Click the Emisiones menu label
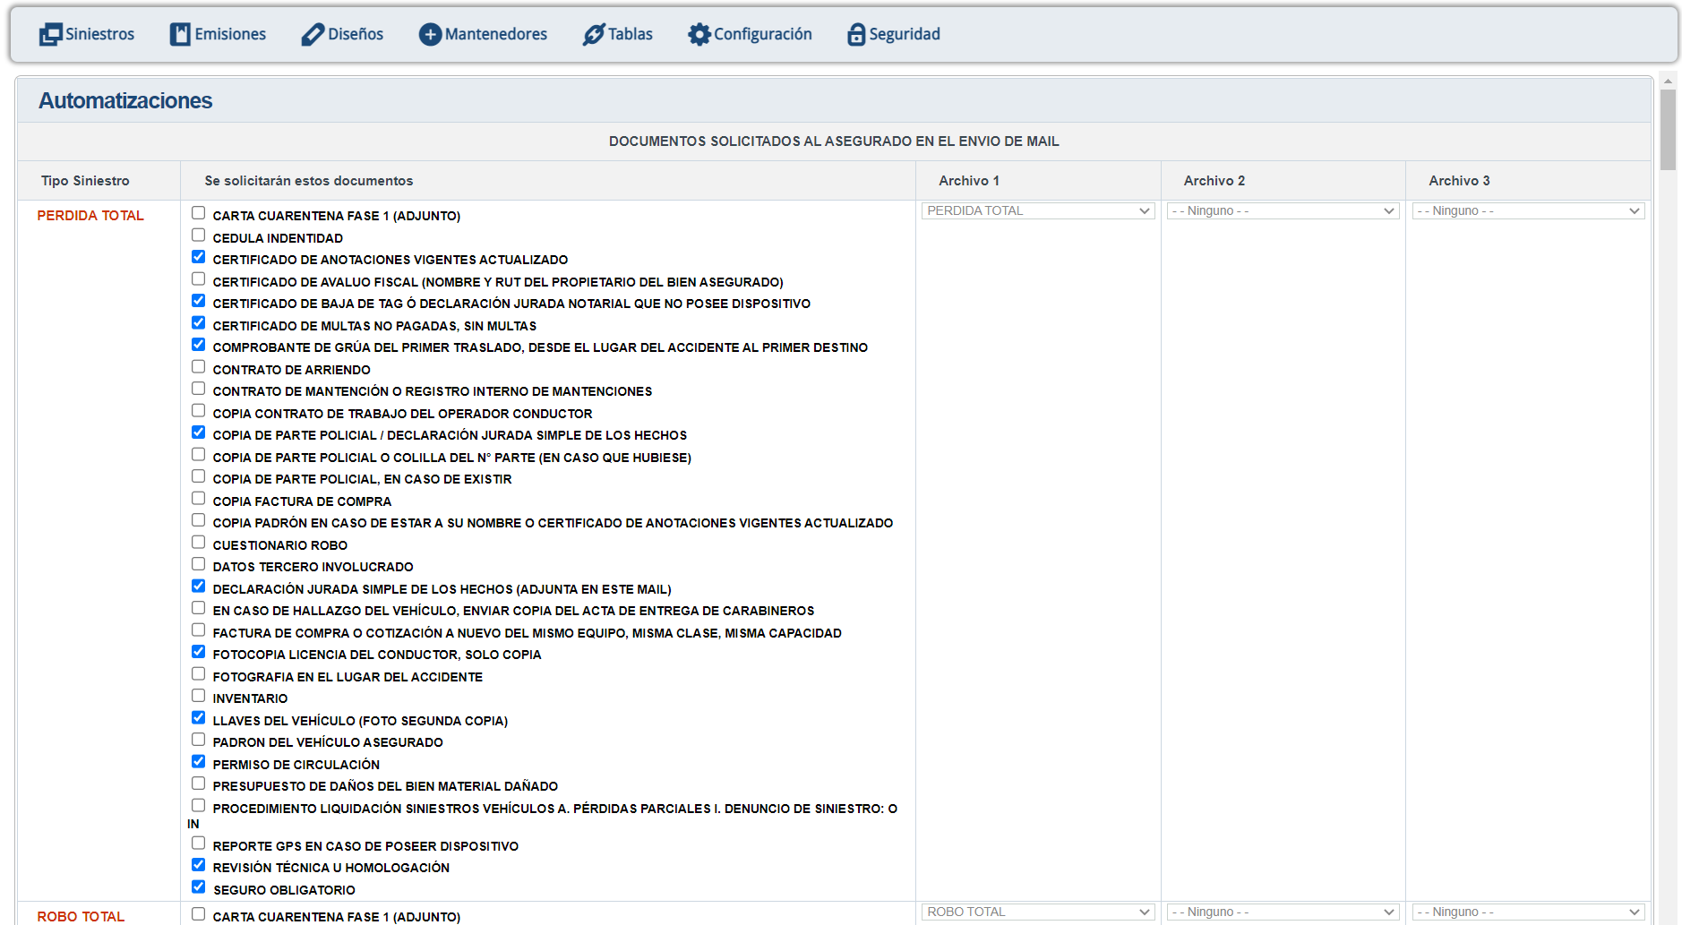 point(230,34)
